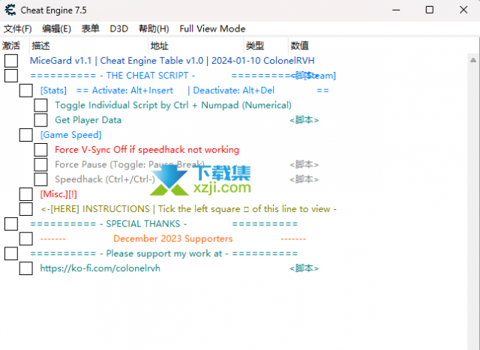The image size is (480, 350).
Task: Select the Force V-Sync Off red text entry
Action: pos(147,150)
